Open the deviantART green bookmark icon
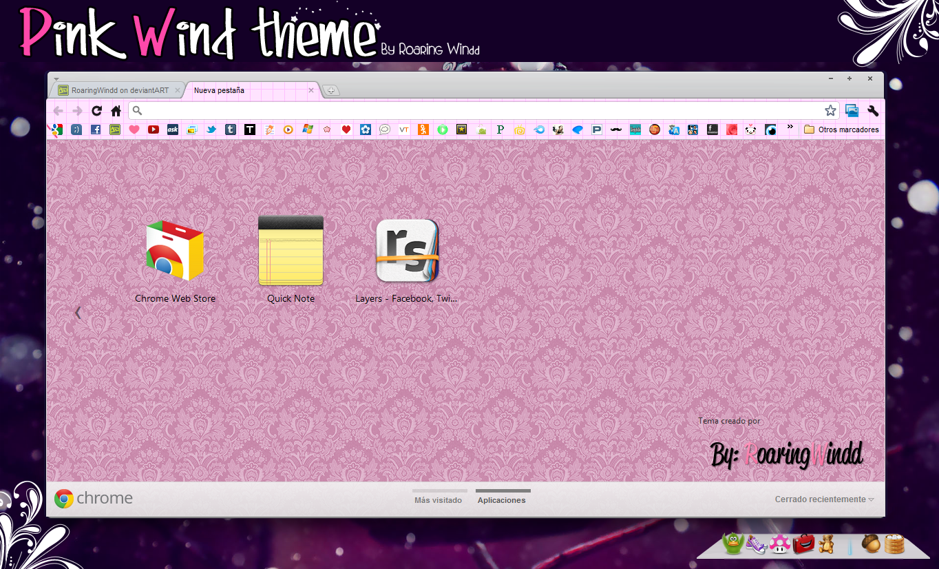Screen dimensions: 939x569 [x=115, y=129]
